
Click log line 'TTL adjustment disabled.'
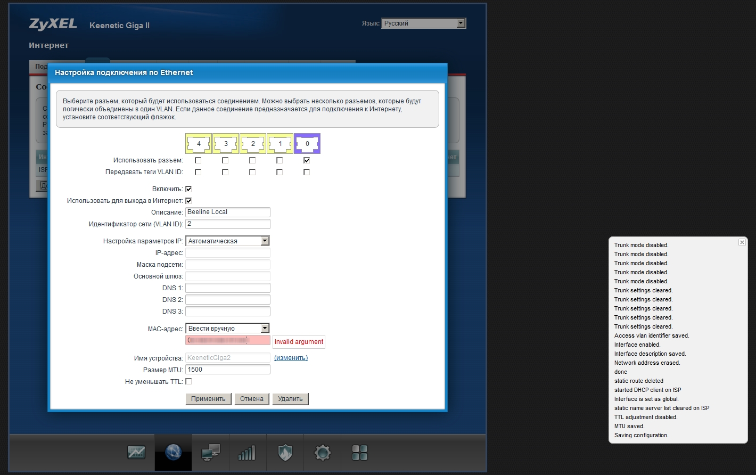646,417
